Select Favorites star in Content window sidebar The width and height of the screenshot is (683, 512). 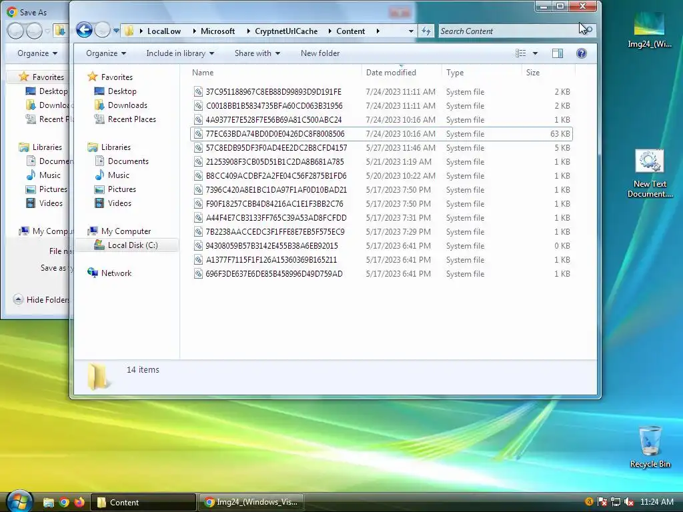[x=92, y=77]
